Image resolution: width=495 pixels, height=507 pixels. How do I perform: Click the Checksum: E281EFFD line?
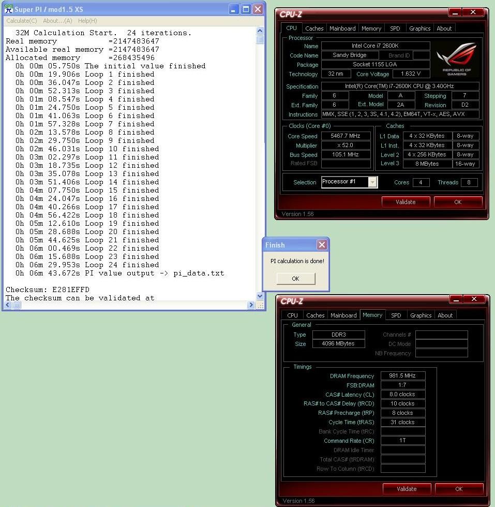pos(48,289)
